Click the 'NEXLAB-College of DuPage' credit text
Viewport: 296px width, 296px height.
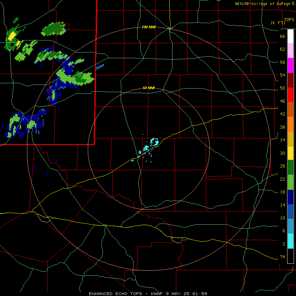pyautogui.click(x=262, y=4)
